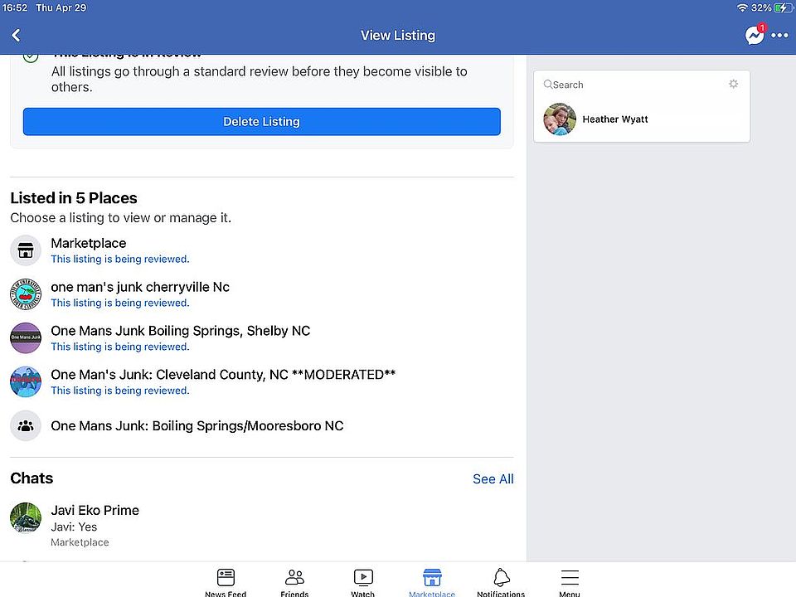
Task: Tap the 16:52 clock in status bar
Action: coord(15,7)
